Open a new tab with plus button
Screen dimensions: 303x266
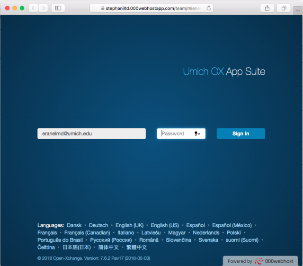click(298, 10)
